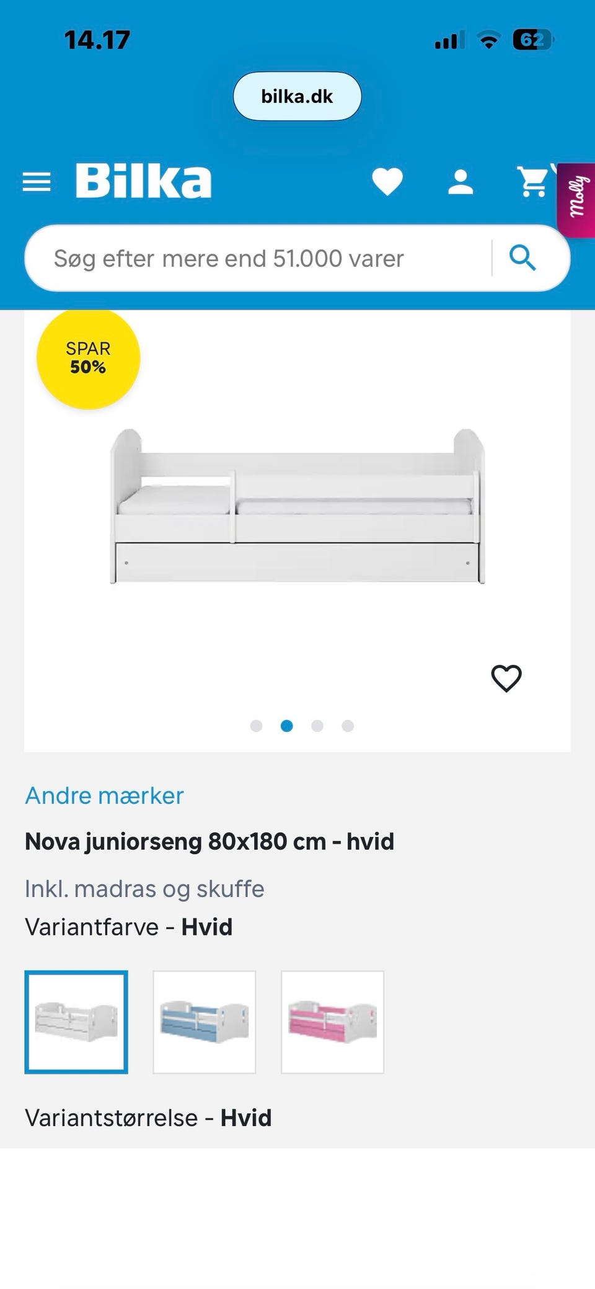
Task: Open the shopping cart
Action: pyautogui.click(x=534, y=181)
